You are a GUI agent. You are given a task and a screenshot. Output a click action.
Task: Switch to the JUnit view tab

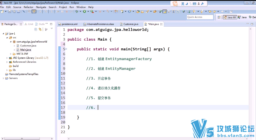point(29,24)
